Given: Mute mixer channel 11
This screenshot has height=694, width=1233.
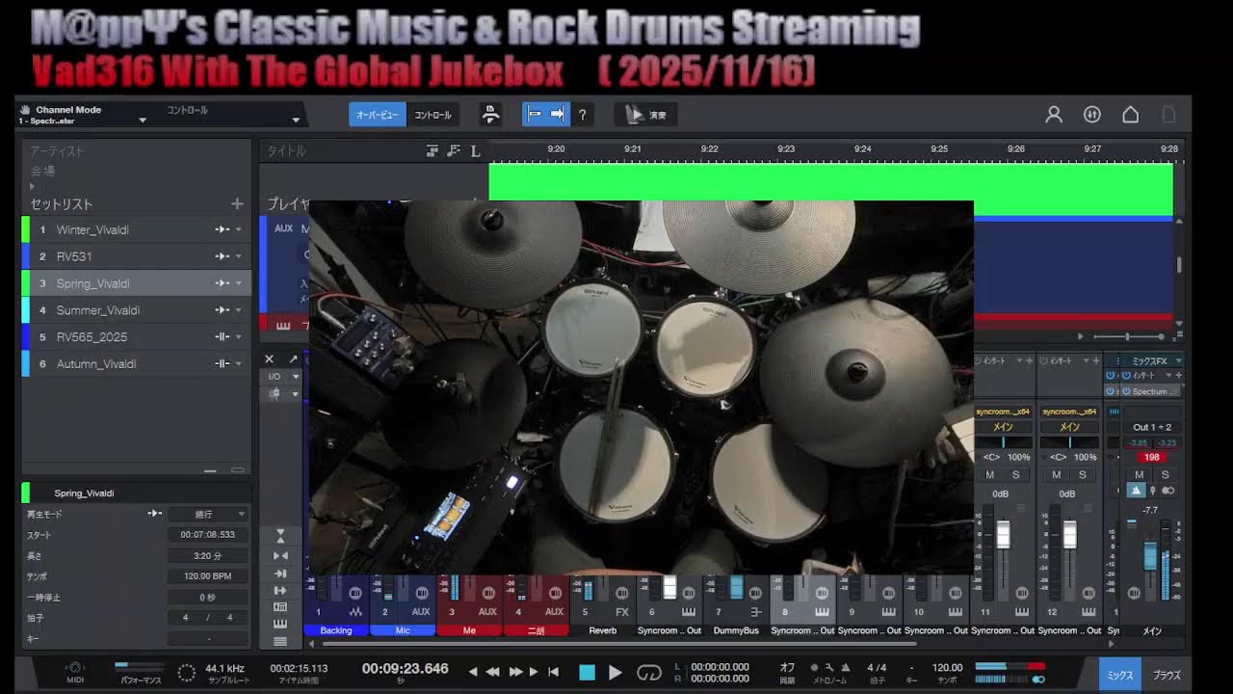Looking at the screenshot, I should click(990, 474).
